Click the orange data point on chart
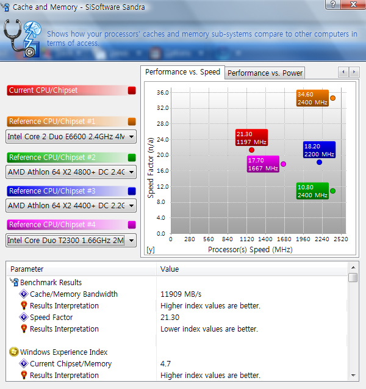The image size is (366, 389). click(x=333, y=98)
